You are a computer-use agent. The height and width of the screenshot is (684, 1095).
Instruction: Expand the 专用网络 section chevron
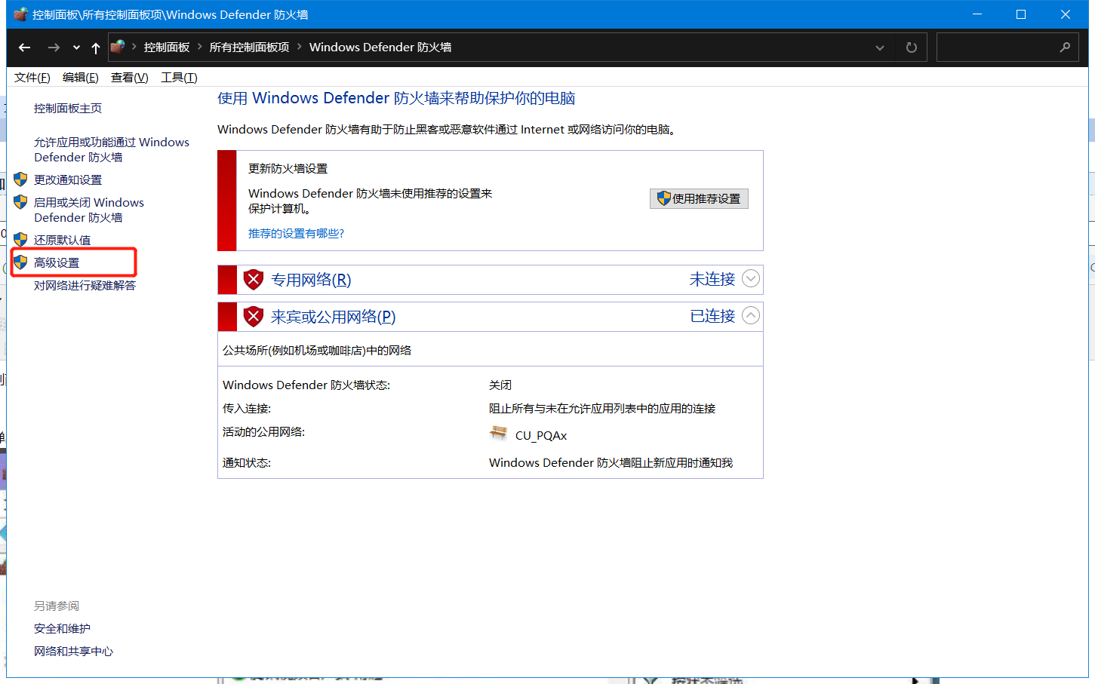coord(751,279)
